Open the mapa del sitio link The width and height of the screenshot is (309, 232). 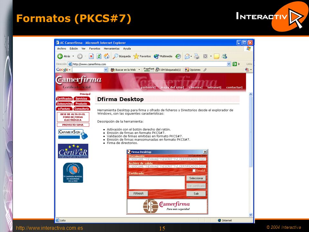(172, 87)
